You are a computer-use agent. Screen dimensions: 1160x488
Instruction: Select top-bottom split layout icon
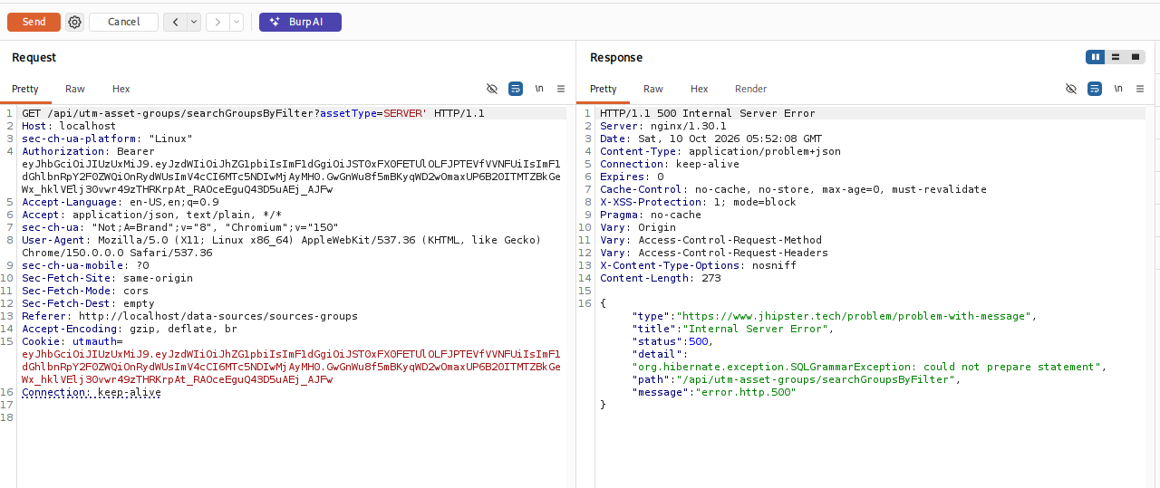[x=1116, y=57]
